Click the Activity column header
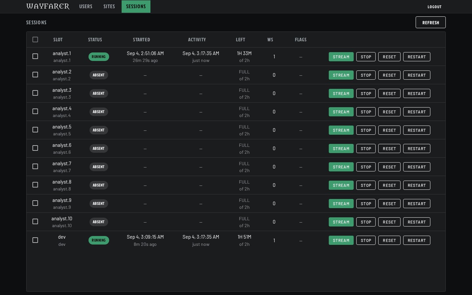 pos(197,40)
